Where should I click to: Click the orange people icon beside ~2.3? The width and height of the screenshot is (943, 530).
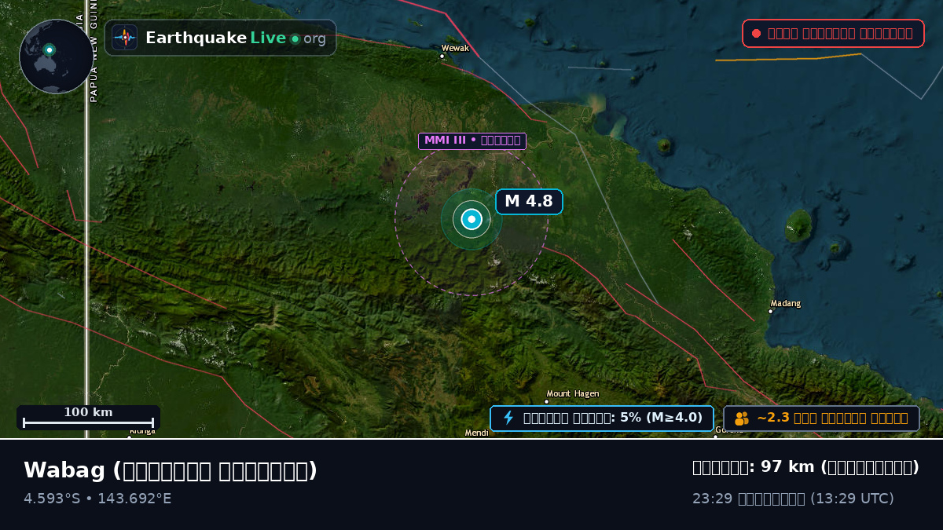[741, 419]
